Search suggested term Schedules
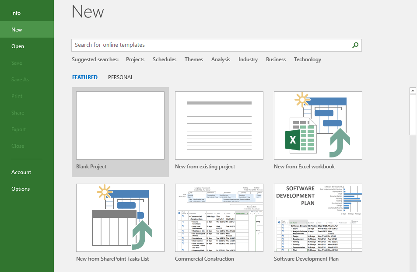Viewport: 417px width, 272px height. 165,59
